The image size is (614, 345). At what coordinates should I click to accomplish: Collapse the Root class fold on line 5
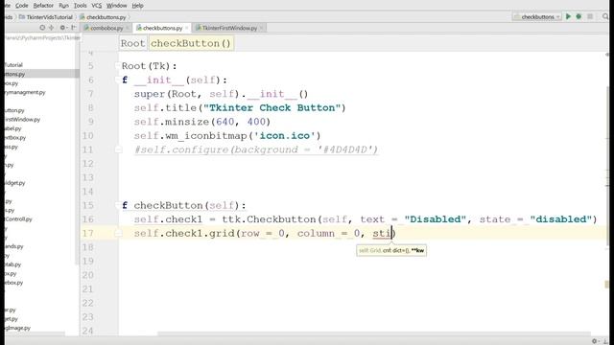point(117,66)
